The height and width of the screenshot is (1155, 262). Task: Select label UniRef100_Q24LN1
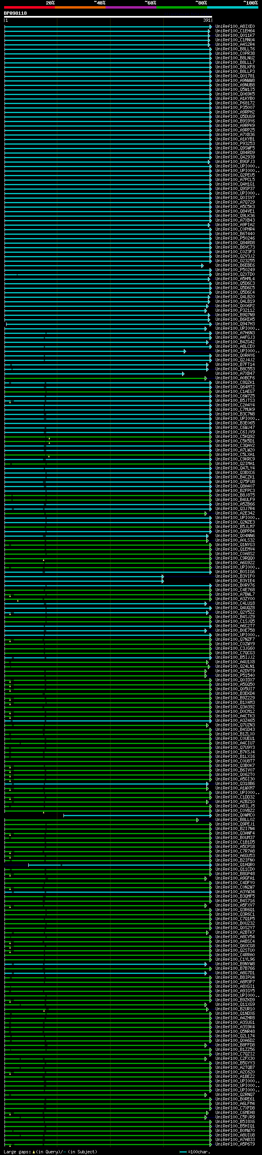(235, 667)
